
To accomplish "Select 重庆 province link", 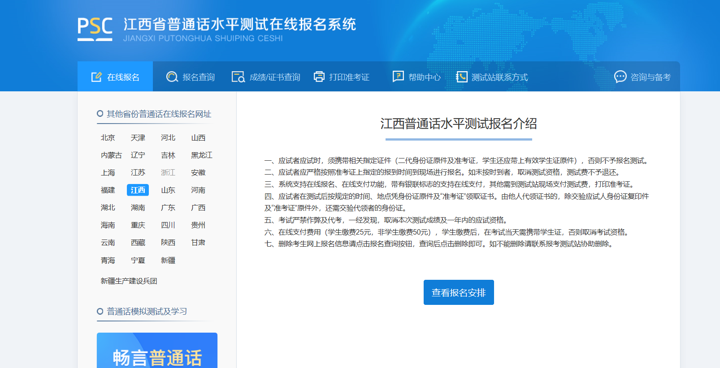I will pos(138,225).
